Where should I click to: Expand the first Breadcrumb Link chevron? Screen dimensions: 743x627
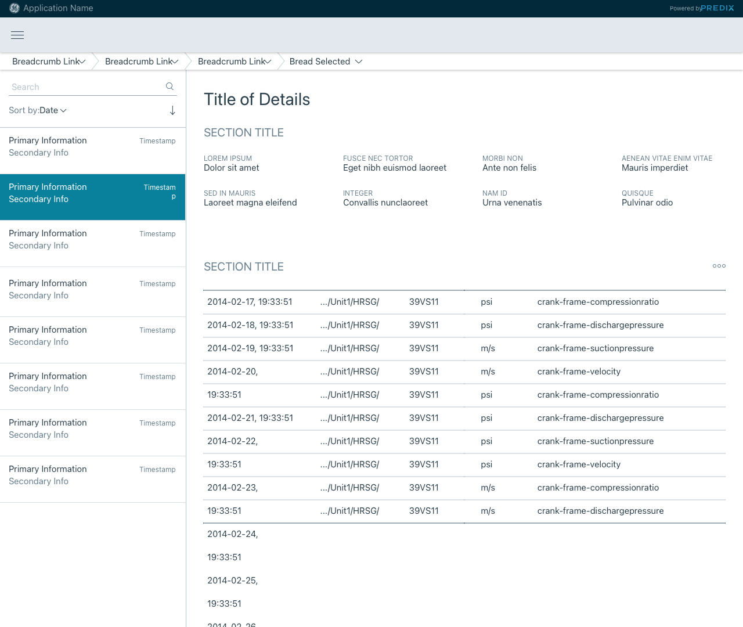point(82,62)
